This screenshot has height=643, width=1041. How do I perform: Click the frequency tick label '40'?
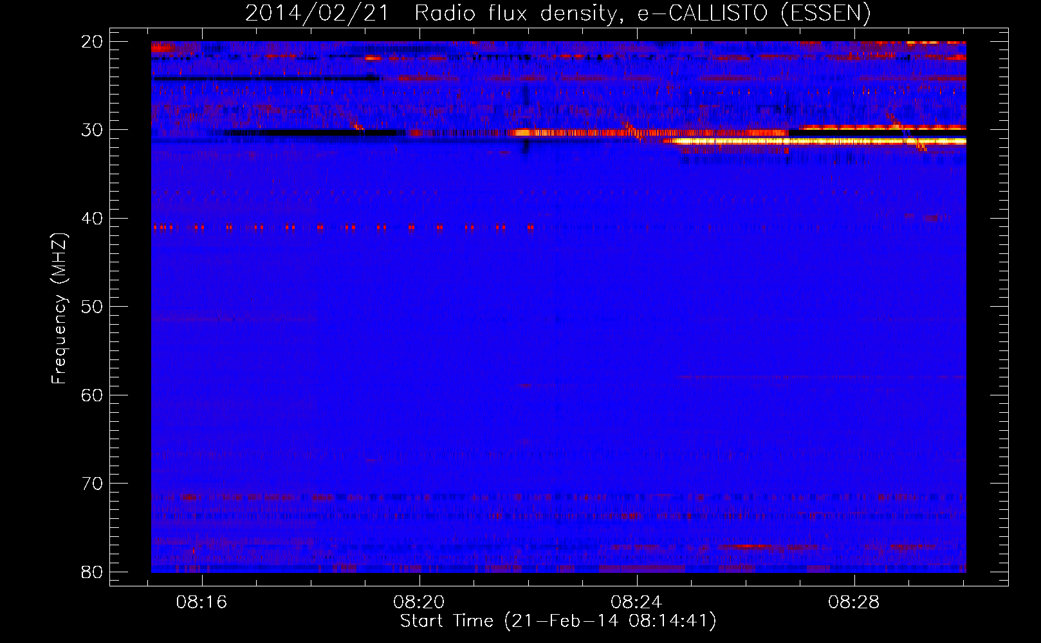pyautogui.click(x=92, y=219)
